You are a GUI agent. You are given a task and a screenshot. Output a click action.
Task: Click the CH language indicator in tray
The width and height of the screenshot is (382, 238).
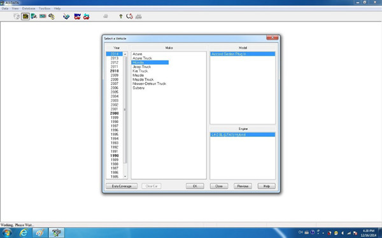301,232
